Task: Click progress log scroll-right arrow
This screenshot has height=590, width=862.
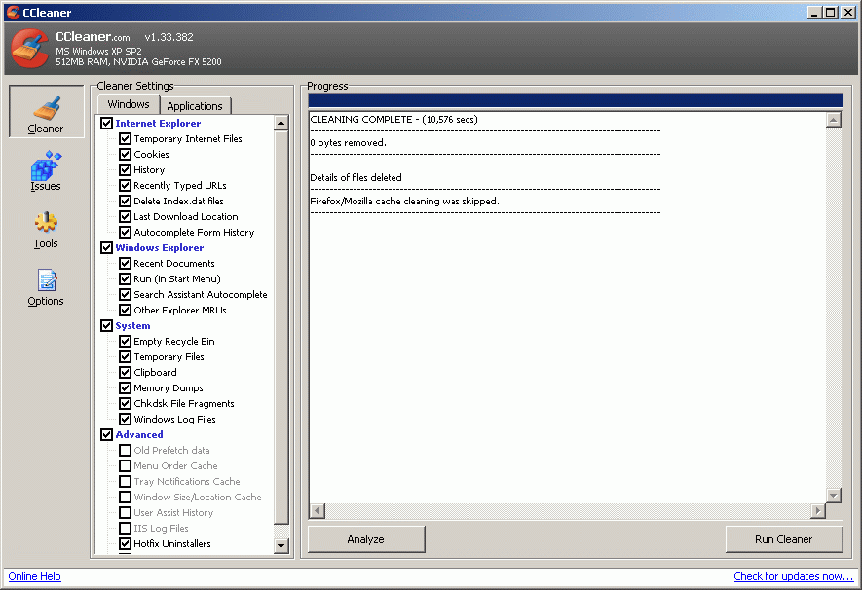Action: coord(818,511)
